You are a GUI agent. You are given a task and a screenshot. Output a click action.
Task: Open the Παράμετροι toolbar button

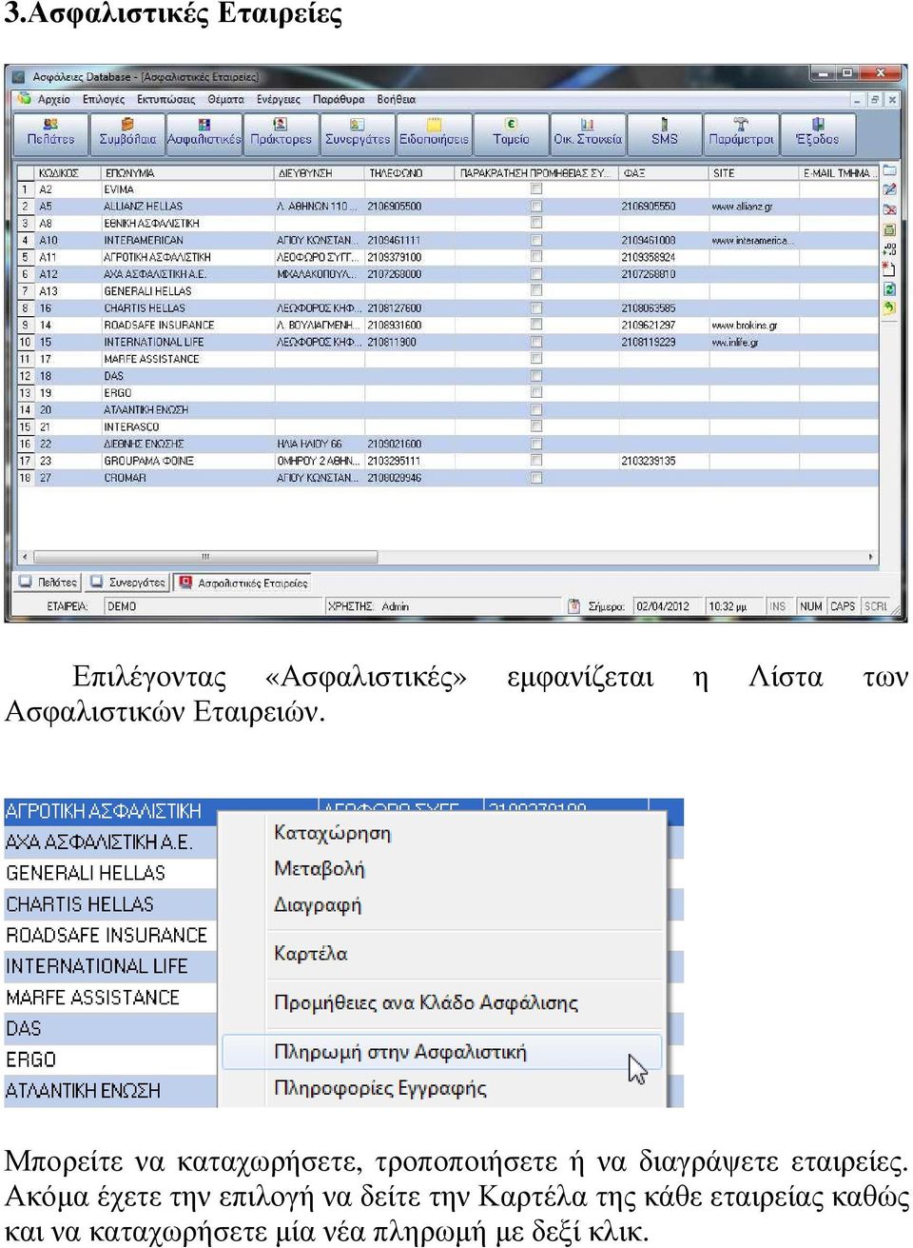pos(741,132)
